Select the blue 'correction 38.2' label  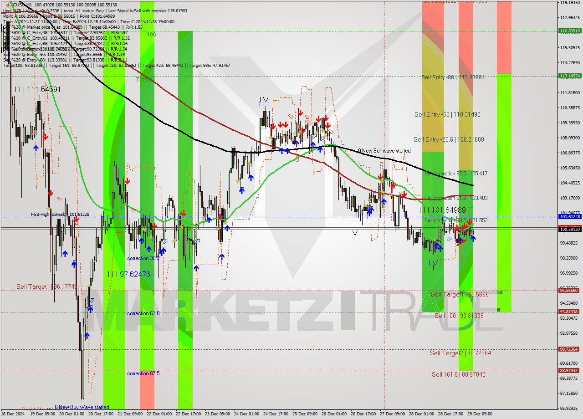[143, 258]
